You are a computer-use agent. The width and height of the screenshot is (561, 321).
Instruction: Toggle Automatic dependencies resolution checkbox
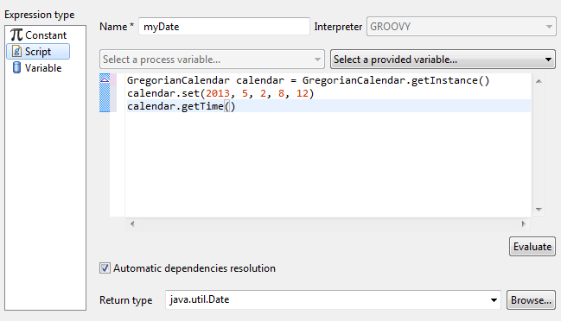coord(105,268)
